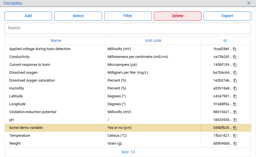Select the row named Dissolved oxygen, mg/L

[x=128, y=73]
